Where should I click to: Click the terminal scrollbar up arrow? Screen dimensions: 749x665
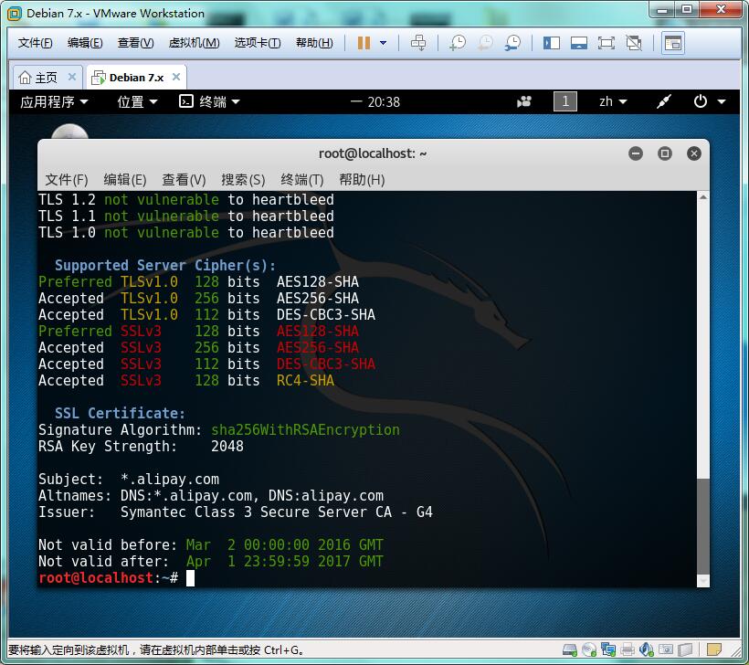pos(702,197)
